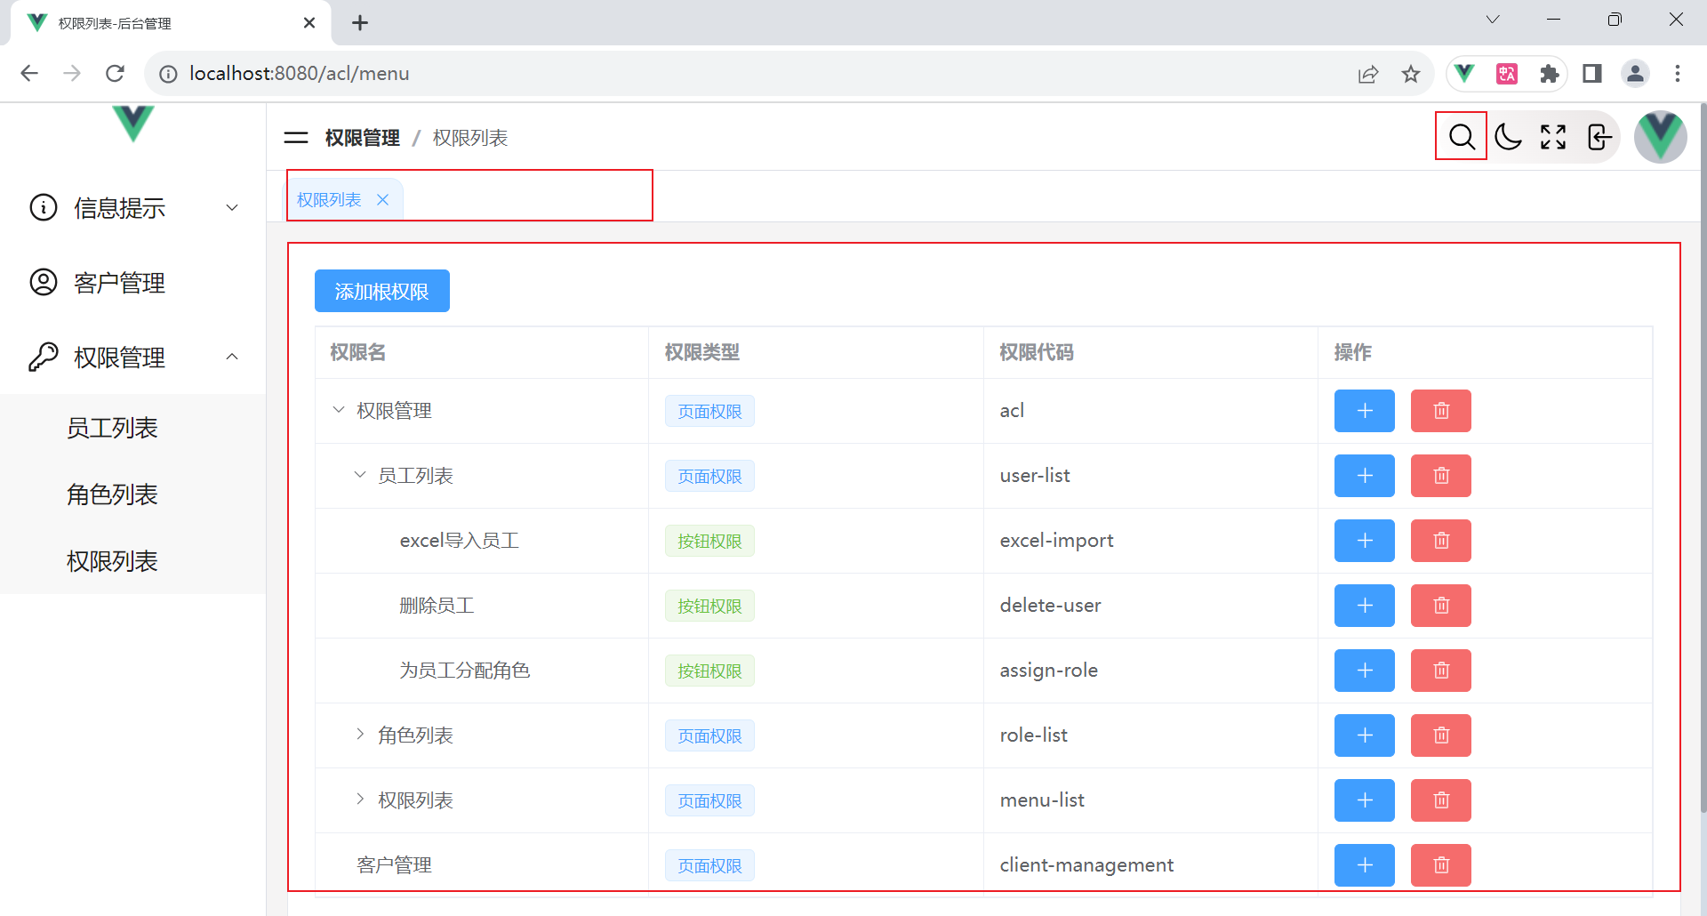Add child under assign-role row
Image resolution: width=1707 pixels, height=916 pixels.
click(1365, 671)
